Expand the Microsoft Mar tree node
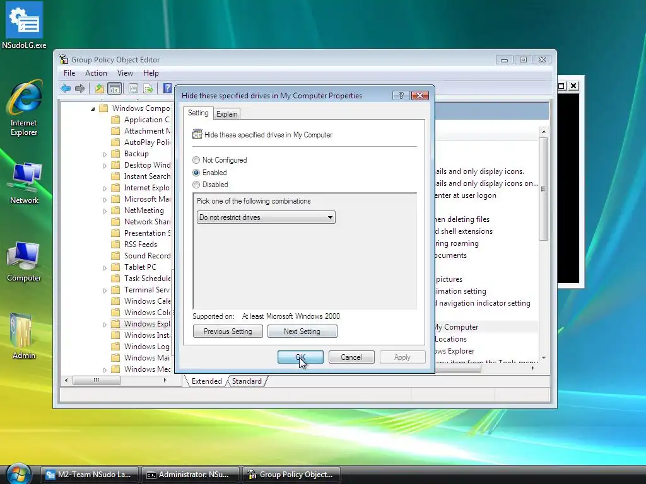The width and height of the screenshot is (646, 484). click(105, 200)
